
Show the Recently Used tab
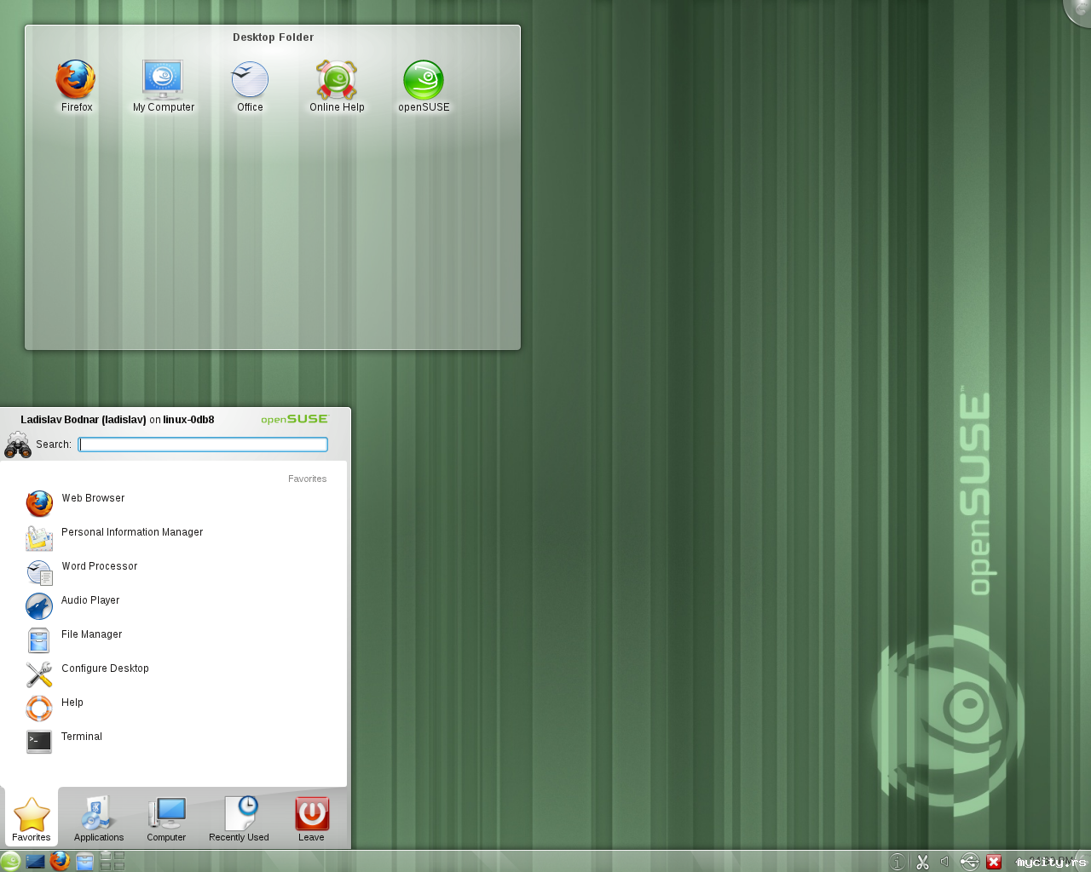(239, 818)
